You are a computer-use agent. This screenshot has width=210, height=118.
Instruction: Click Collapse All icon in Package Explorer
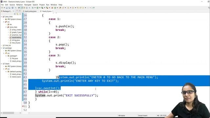click(x=15, y=14)
